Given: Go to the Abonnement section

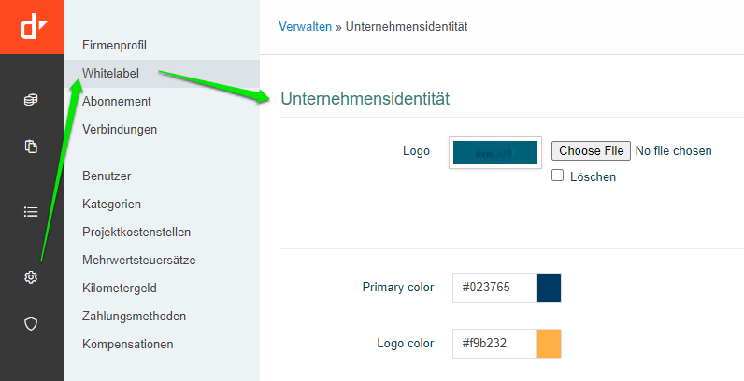Looking at the screenshot, I should (x=117, y=101).
